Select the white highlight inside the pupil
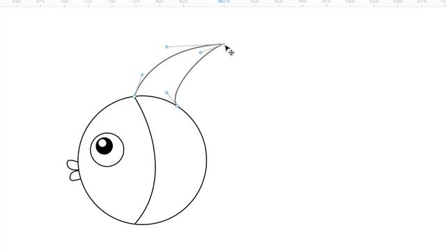The image size is (446, 251). pyautogui.click(x=102, y=142)
